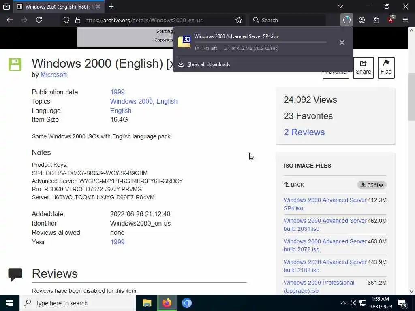Screen dimensions: 415x311
Task: Download Windows 2000 Advanced Server build 2072.iso
Action: pos(325,245)
